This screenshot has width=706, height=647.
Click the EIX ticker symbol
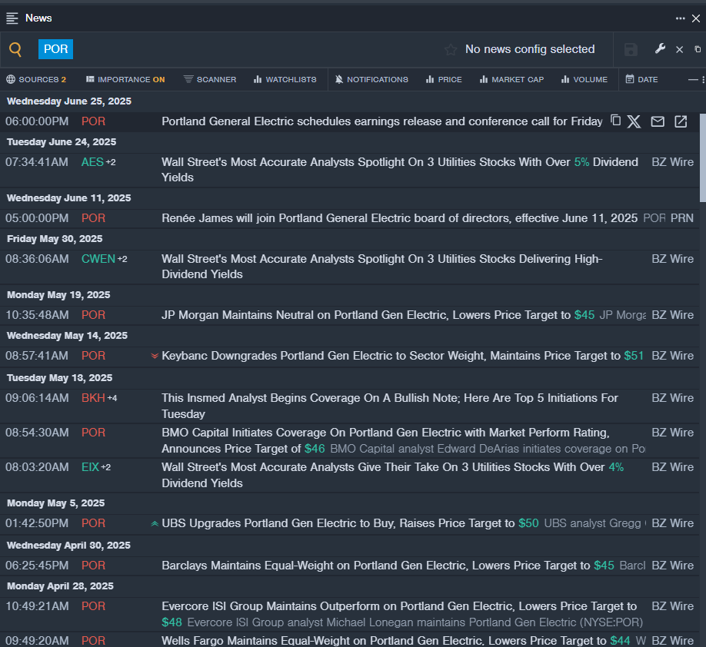pyautogui.click(x=90, y=467)
